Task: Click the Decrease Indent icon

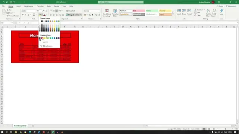Action: 60,15
